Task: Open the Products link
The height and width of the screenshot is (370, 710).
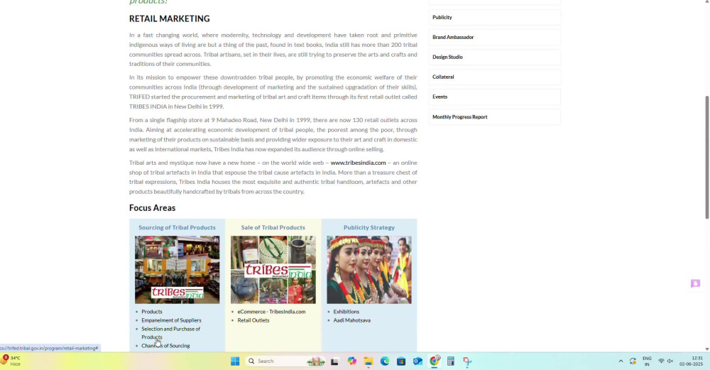Action: point(152,312)
